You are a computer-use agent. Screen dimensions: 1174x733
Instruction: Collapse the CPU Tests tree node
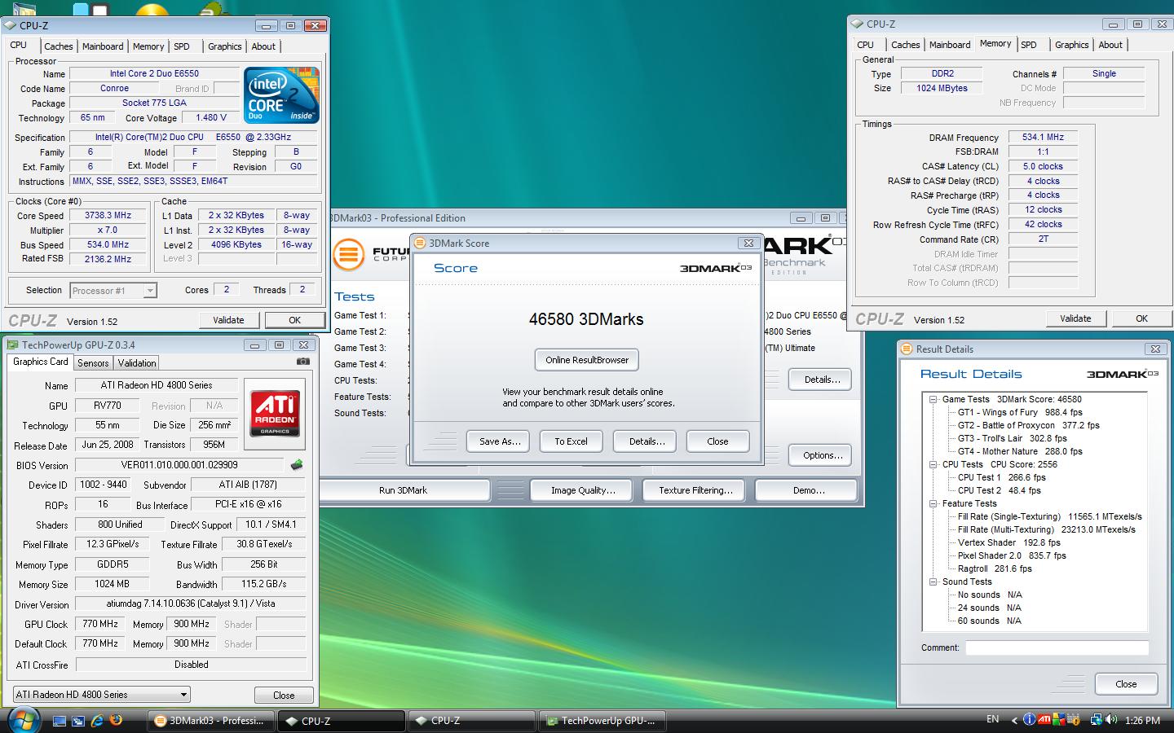933,464
